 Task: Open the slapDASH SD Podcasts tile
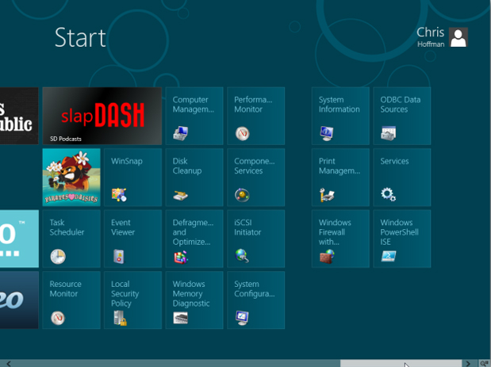(x=102, y=116)
